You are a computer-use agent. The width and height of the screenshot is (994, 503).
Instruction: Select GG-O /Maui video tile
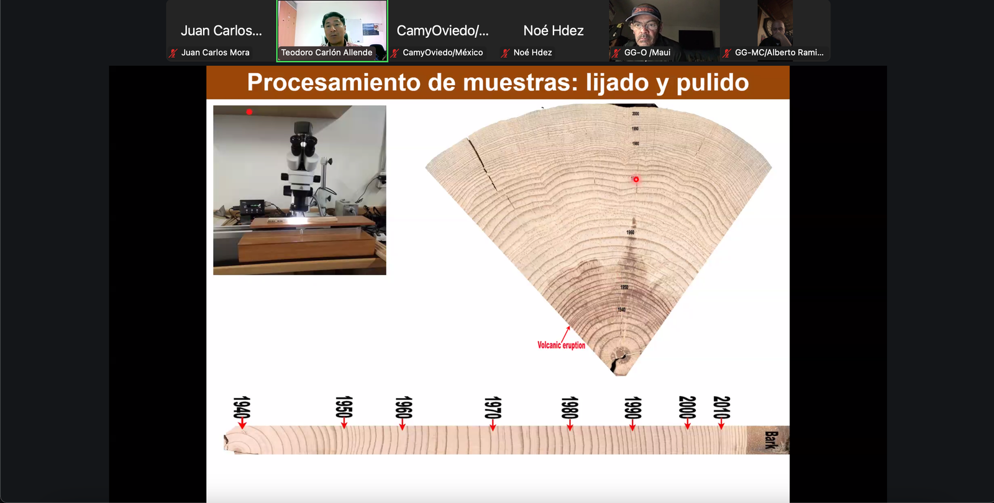pyautogui.click(x=664, y=30)
